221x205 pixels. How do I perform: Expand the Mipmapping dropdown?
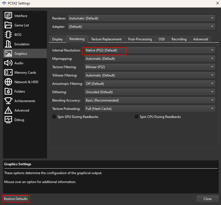[150, 59]
